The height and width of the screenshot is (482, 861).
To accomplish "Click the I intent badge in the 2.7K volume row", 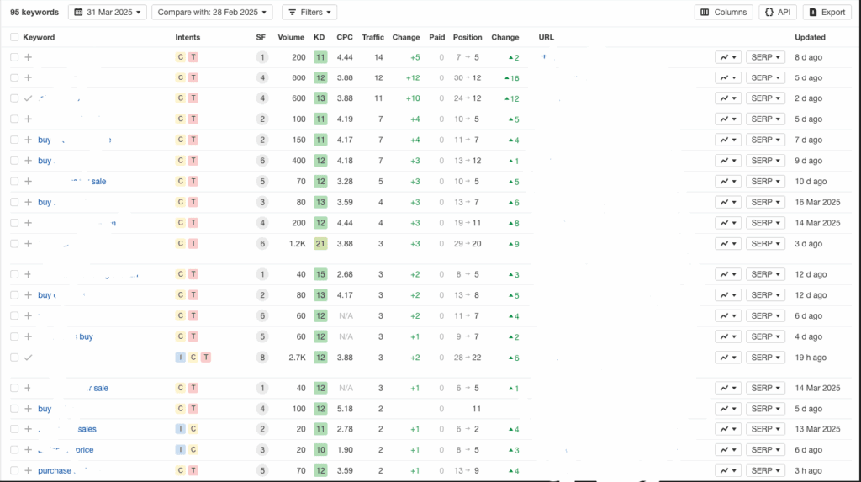I will pos(180,358).
